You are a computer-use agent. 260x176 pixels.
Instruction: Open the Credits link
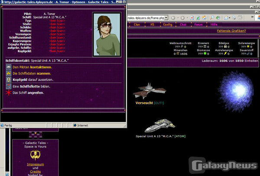click(36, 172)
